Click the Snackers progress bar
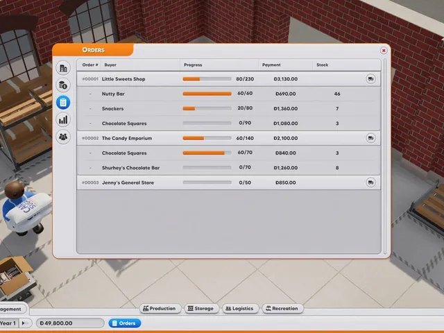444x333 pixels. click(x=207, y=108)
